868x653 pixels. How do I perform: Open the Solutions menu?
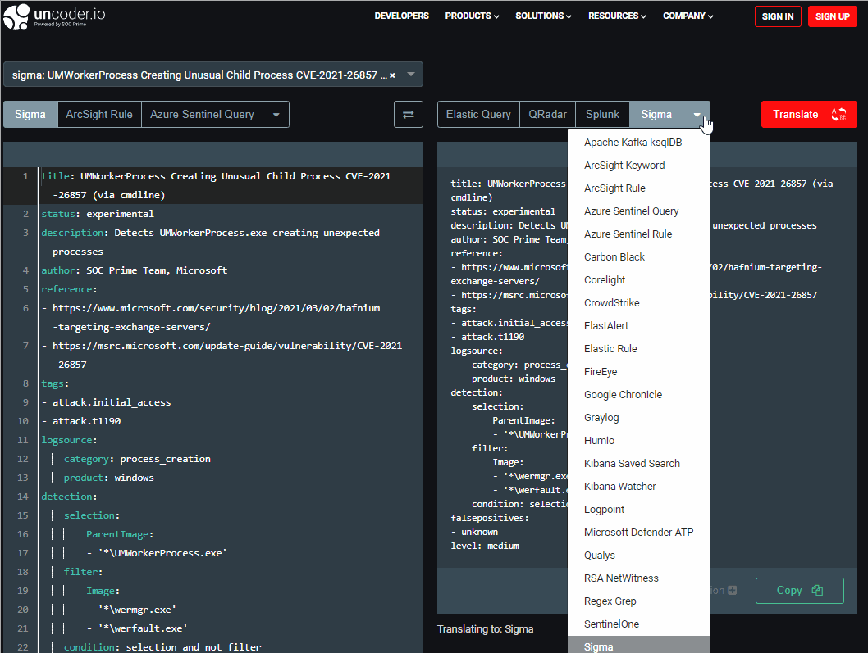click(x=544, y=16)
